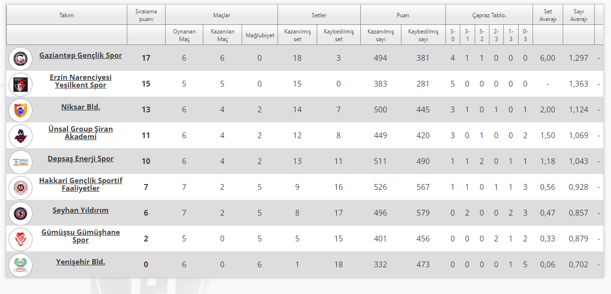Click the Seyhan Yıldırım team logo
Screen dimensions: 611x294
tap(21, 213)
